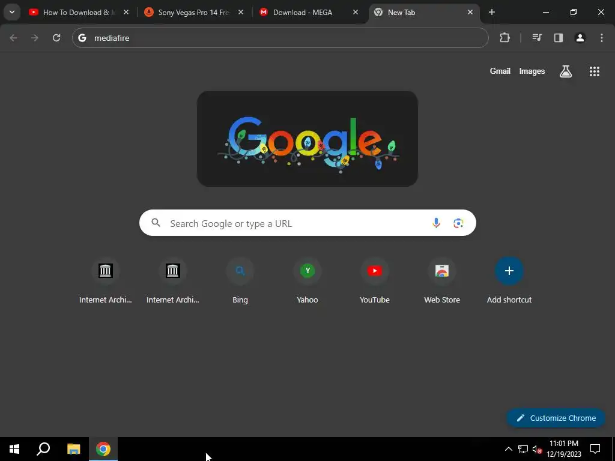Image resolution: width=615 pixels, height=461 pixels.
Task: Open the first Internet Archive shortcut
Action: click(x=106, y=280)
